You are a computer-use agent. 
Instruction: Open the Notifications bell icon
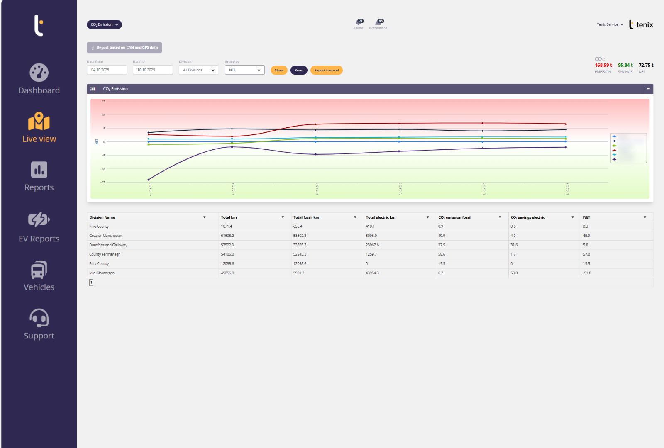pos(378,22)
